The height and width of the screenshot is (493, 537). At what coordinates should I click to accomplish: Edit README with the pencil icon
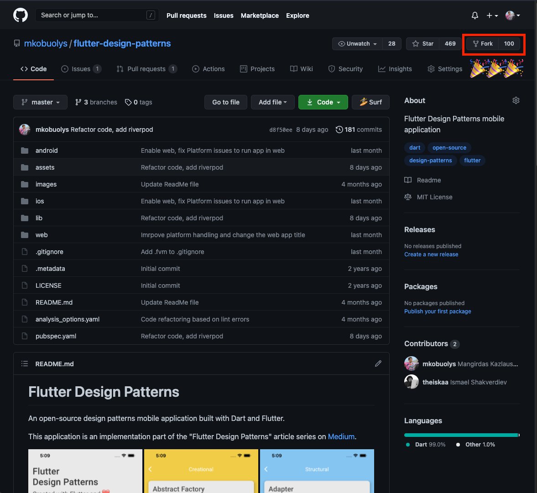pos(378,363)
